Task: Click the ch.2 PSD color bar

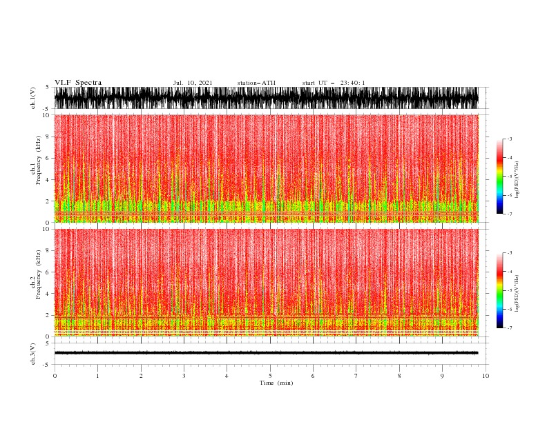Action: click(x=499, y=290)
